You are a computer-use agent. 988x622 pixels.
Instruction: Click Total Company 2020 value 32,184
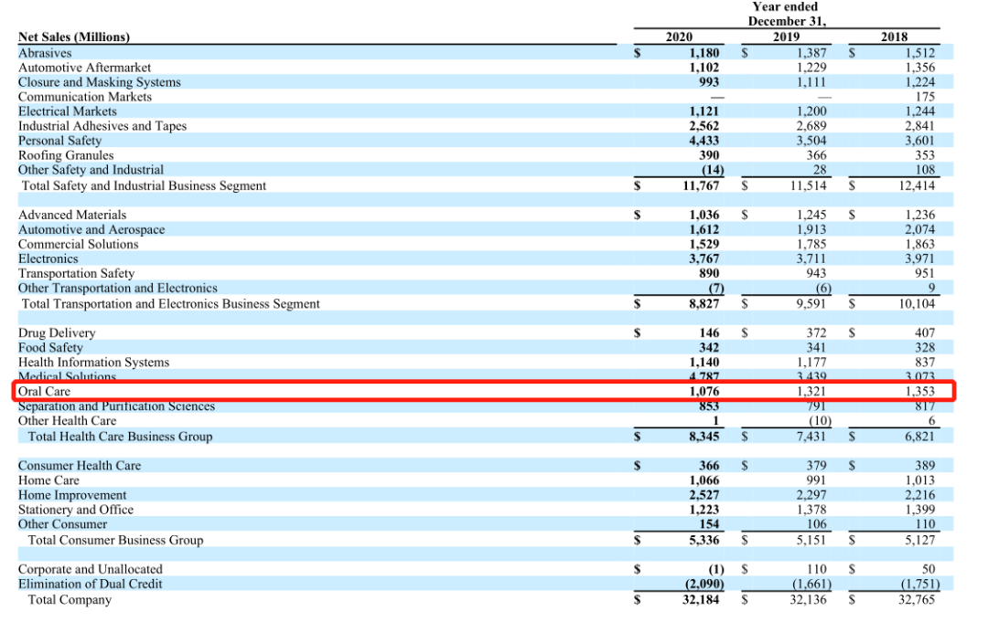(x=701, y=599)
